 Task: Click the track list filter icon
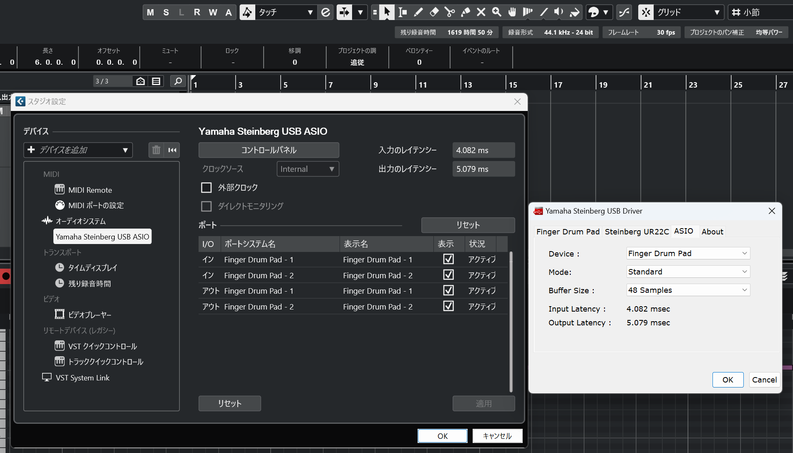point(156,81)
